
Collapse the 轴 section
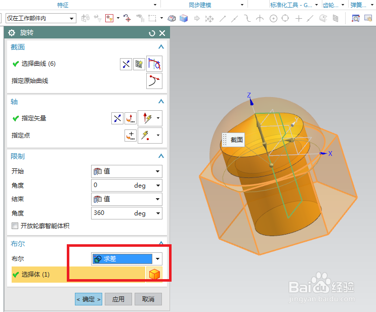pyautogui.click(x=161, y=102)
